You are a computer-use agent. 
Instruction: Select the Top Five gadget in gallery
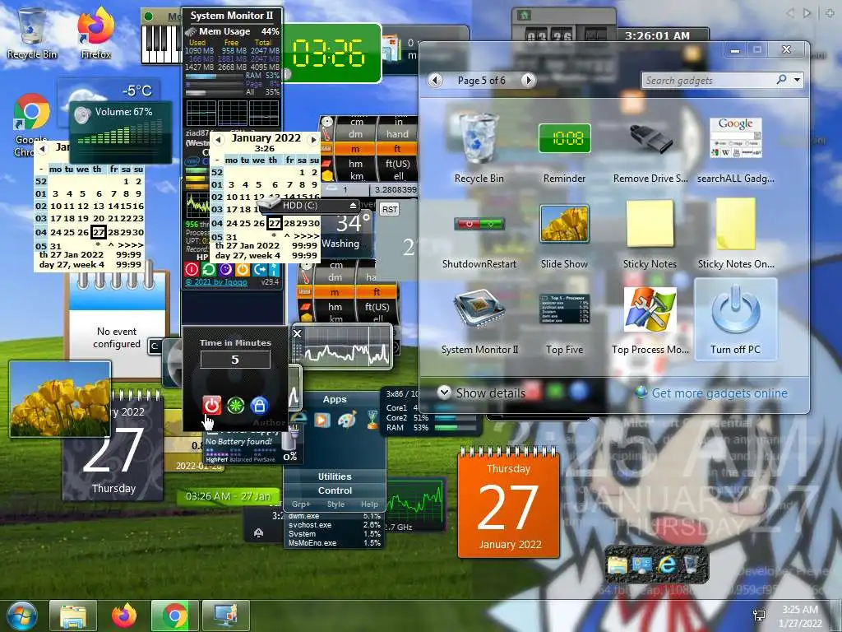(564, 319)
